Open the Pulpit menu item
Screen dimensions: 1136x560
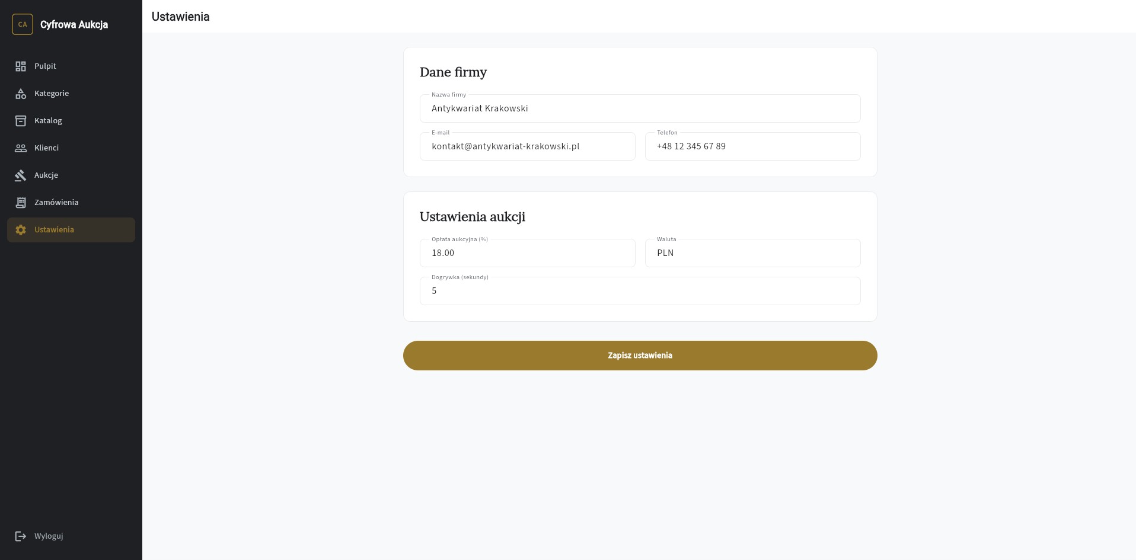click(45, 66)
